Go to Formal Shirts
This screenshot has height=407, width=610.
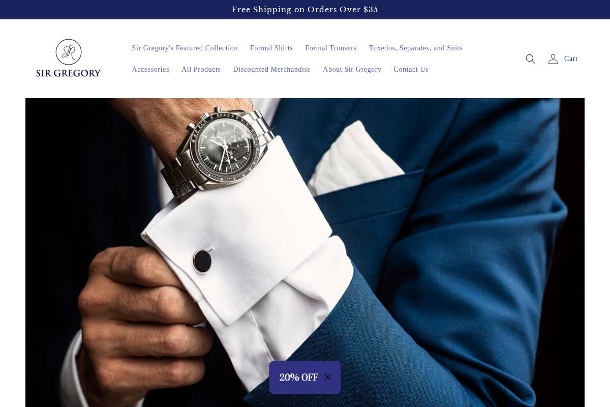tap(271, 48)
